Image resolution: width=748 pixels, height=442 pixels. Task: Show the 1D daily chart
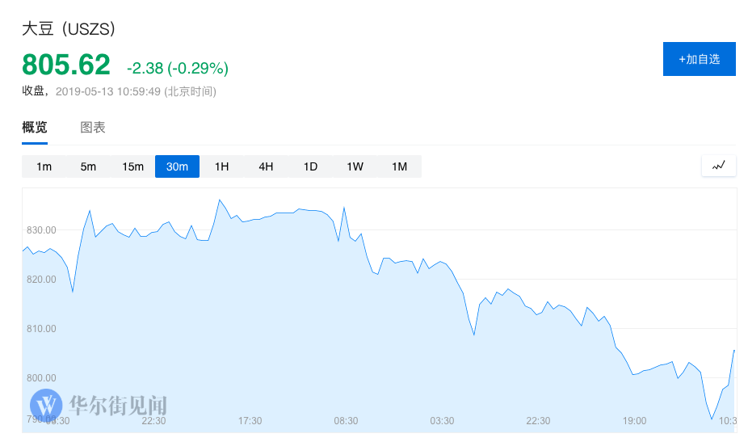click(310, 166)
